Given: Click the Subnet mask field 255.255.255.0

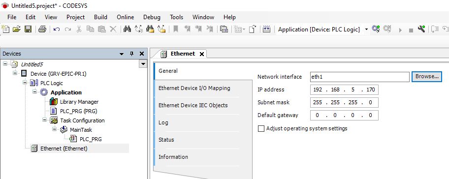Looking at the screenshot, I should (x=344, y=102).
